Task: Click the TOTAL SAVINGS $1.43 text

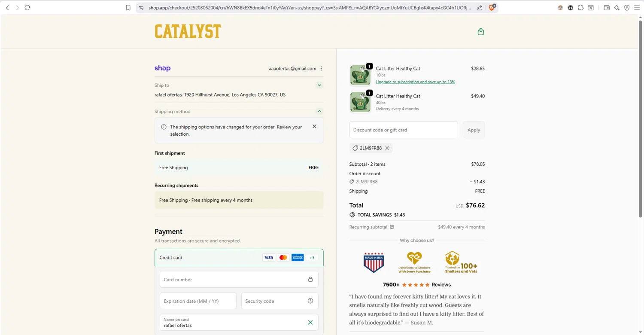Action: point(381,215)
